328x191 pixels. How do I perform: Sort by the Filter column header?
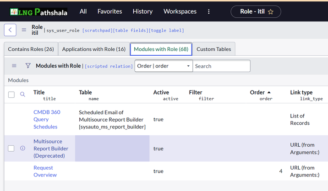coord(196,92)
